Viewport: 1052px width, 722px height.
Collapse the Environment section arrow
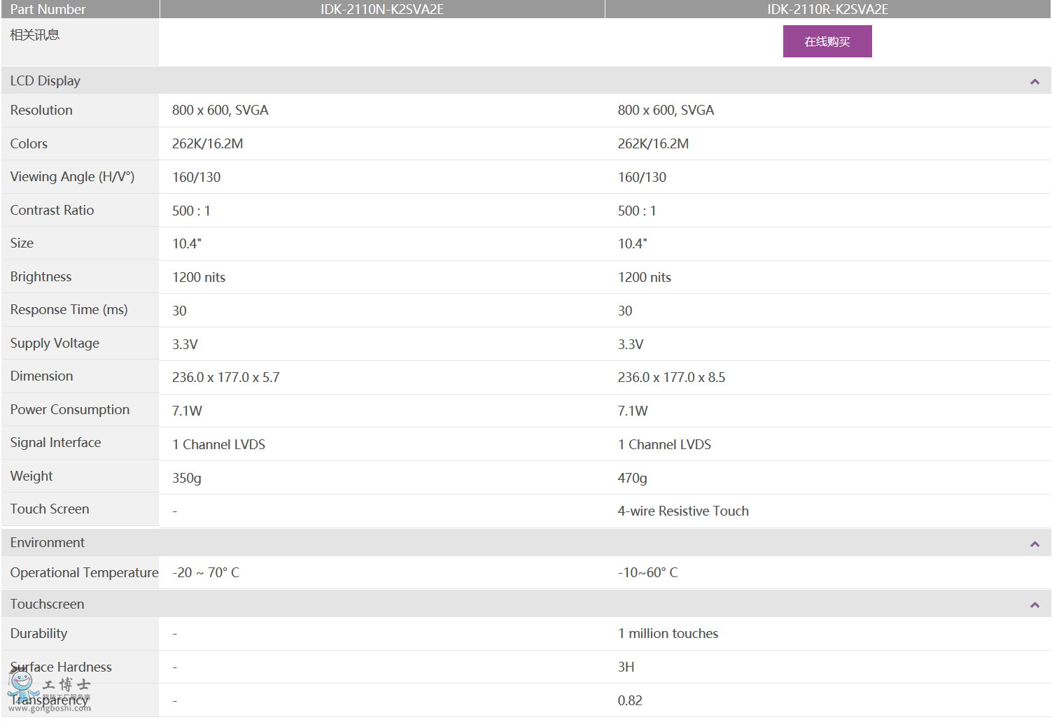(1034, 544)
